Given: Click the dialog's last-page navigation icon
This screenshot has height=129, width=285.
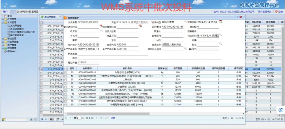Looking at the screenshot, I should tap(101, 118).
